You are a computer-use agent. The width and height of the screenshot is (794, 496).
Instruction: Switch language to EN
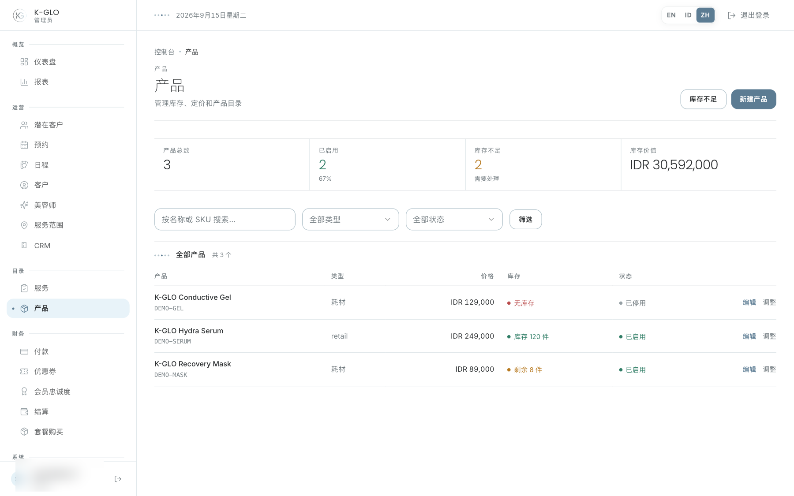tap(671, 15)
